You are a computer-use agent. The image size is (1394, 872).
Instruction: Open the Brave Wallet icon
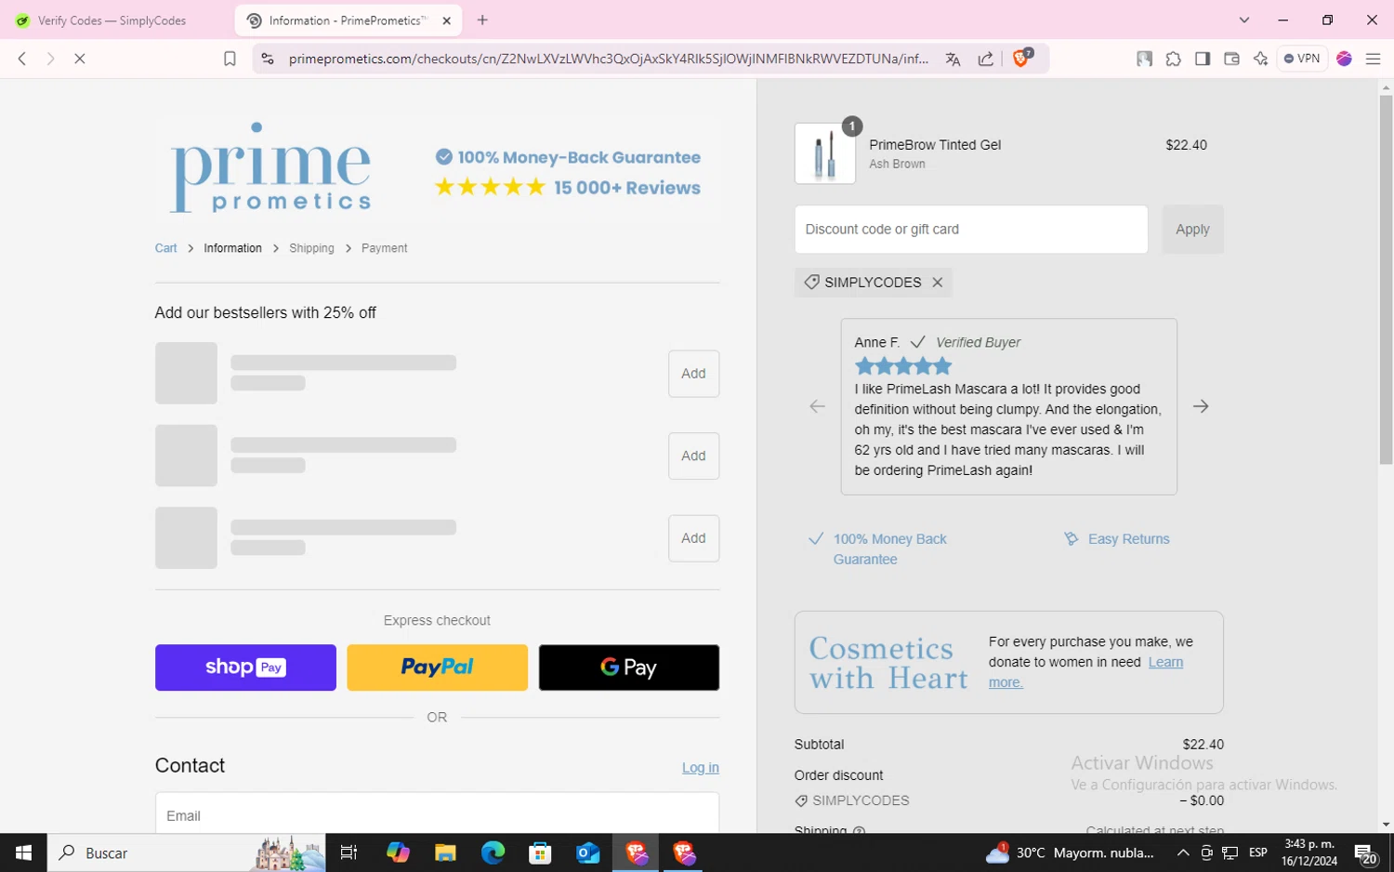(x=1231, y=59)
